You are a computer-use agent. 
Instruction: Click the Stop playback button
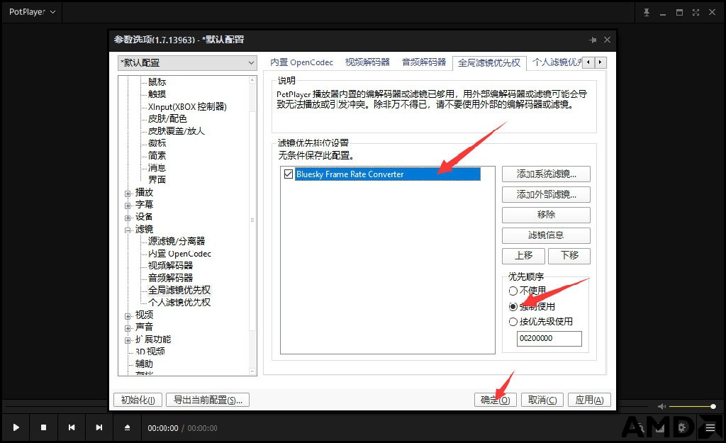[x=43, y=427]
